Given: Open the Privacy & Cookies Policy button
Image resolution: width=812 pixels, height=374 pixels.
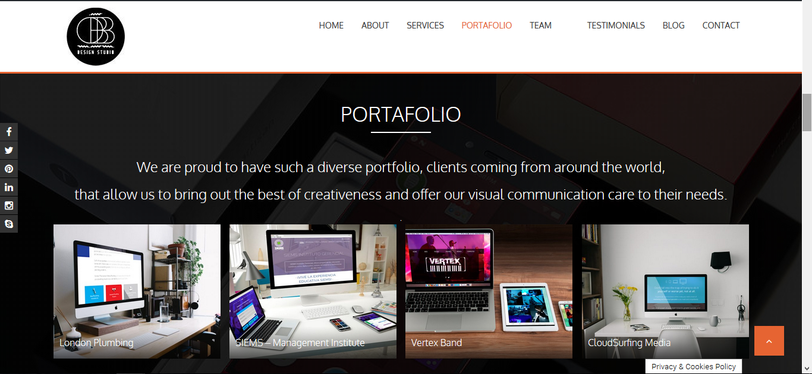Looking at the screenshot, I should click(694, 366).
